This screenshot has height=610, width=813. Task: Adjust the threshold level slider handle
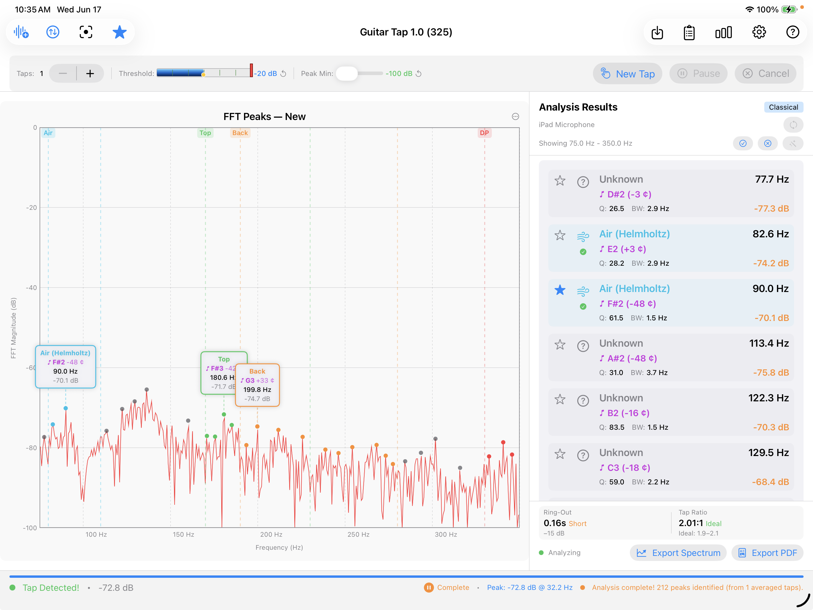pos(251,70)
